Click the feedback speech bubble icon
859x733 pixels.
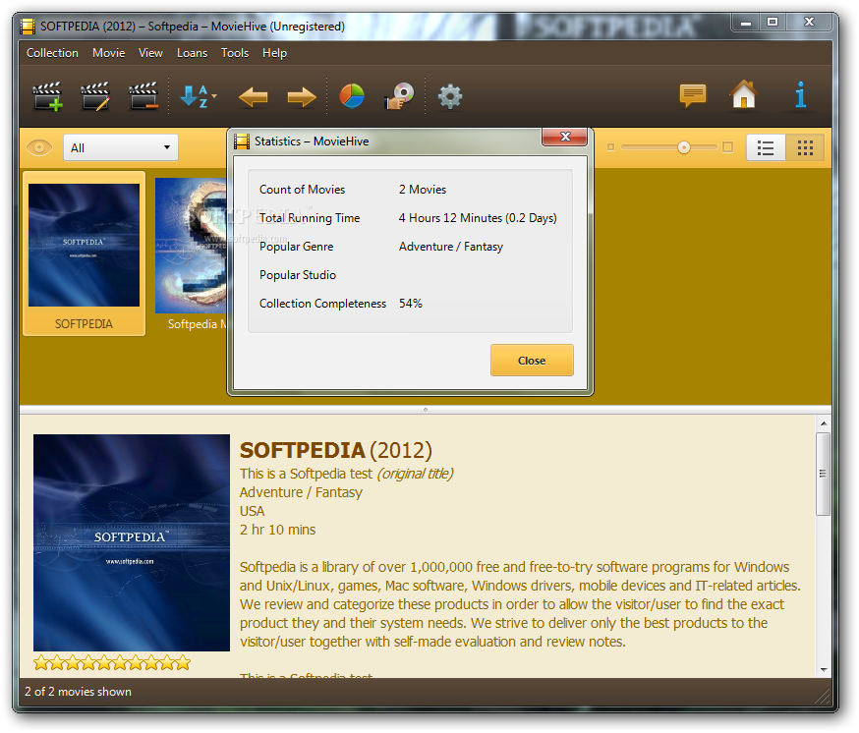[x=693, y=96]
